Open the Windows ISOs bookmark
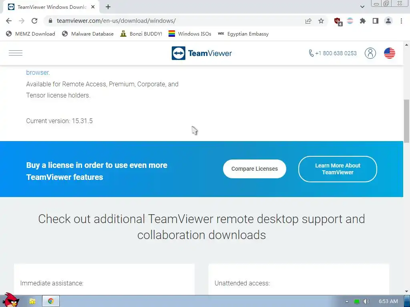This screenshot has height=307, width=410. pos(190,34)
